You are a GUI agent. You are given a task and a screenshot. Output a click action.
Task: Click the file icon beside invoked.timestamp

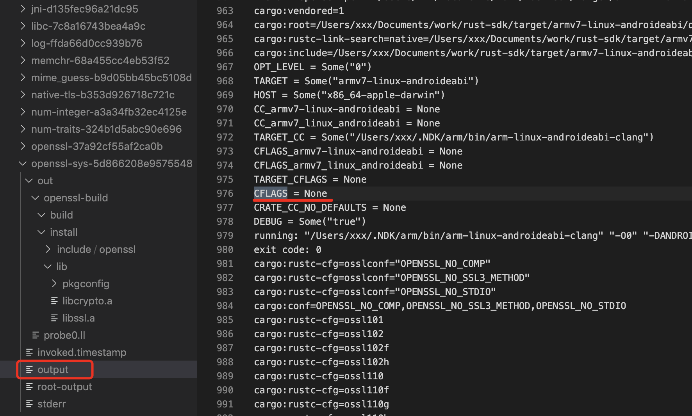[29, 352]
